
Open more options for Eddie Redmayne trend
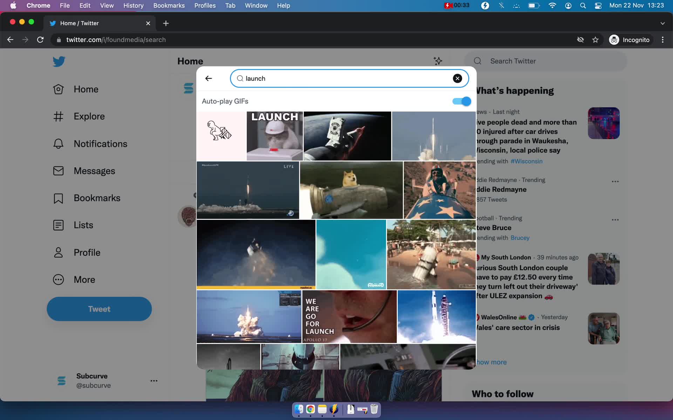(615, 181)
